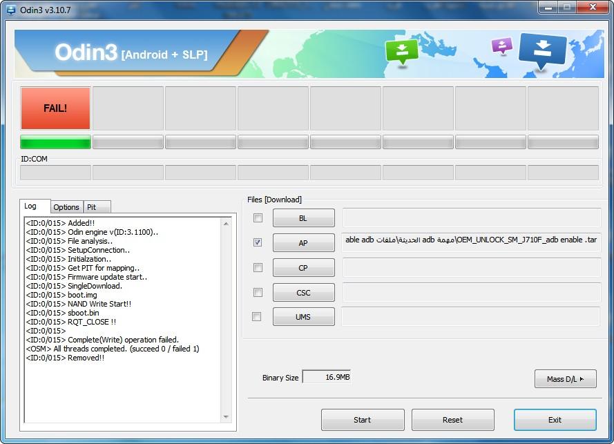Click the Mass D/L arrow button
Image resolution: width=614 pixels, height=444 pixels.
(x=565, y=378)
